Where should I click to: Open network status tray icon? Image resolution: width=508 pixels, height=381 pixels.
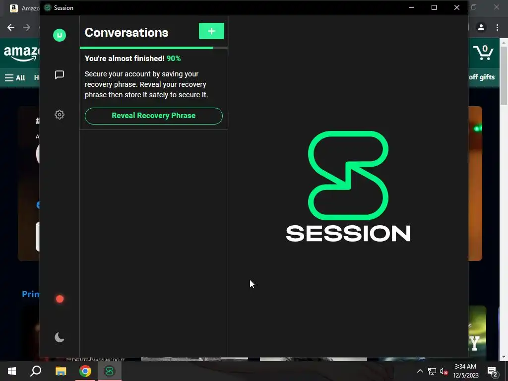(432, 371)
